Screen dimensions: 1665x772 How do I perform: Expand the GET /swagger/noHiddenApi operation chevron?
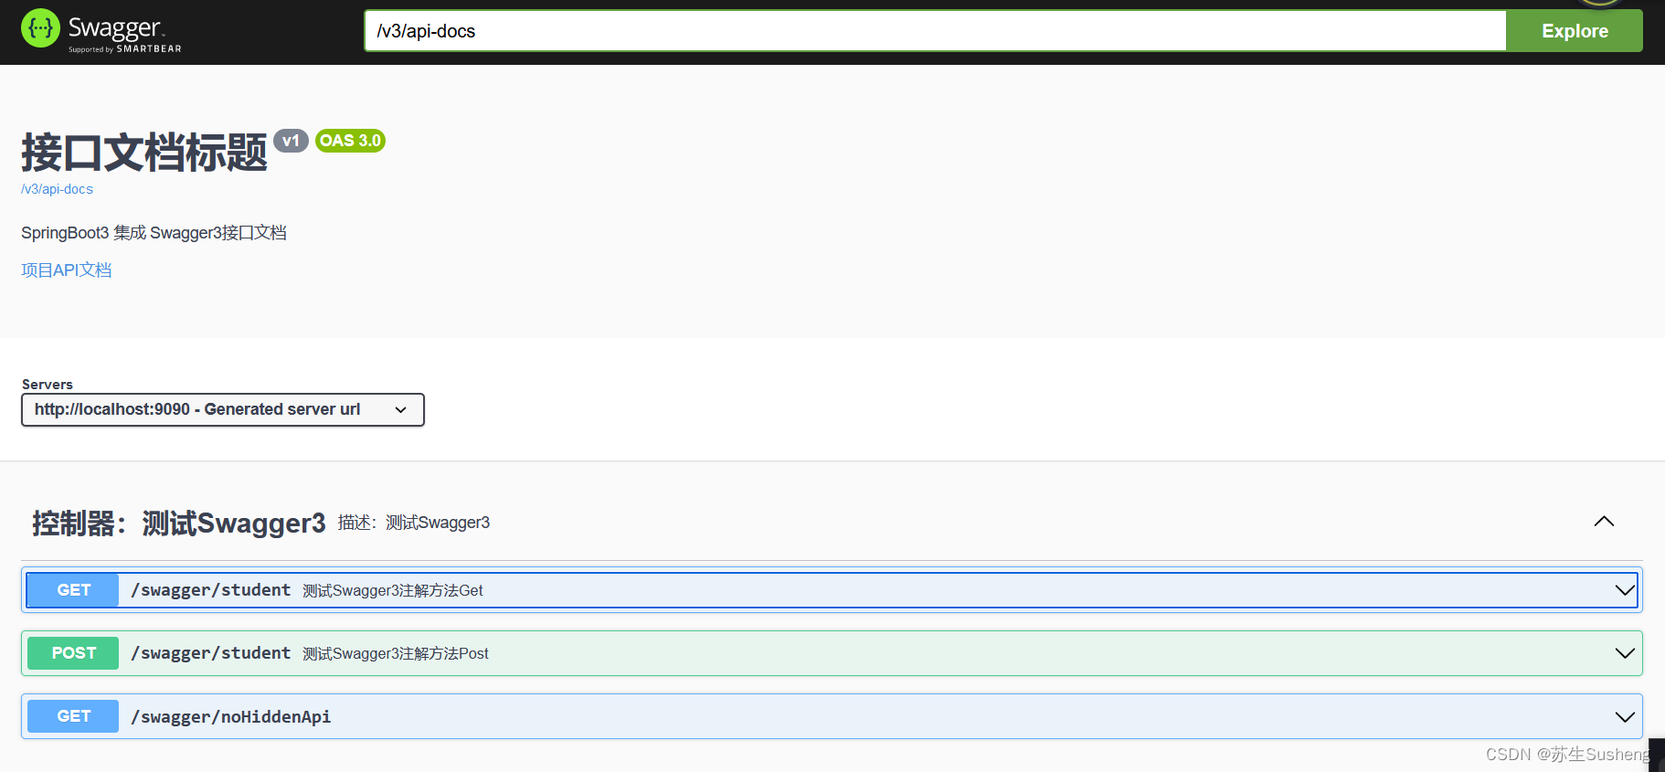1625,716
